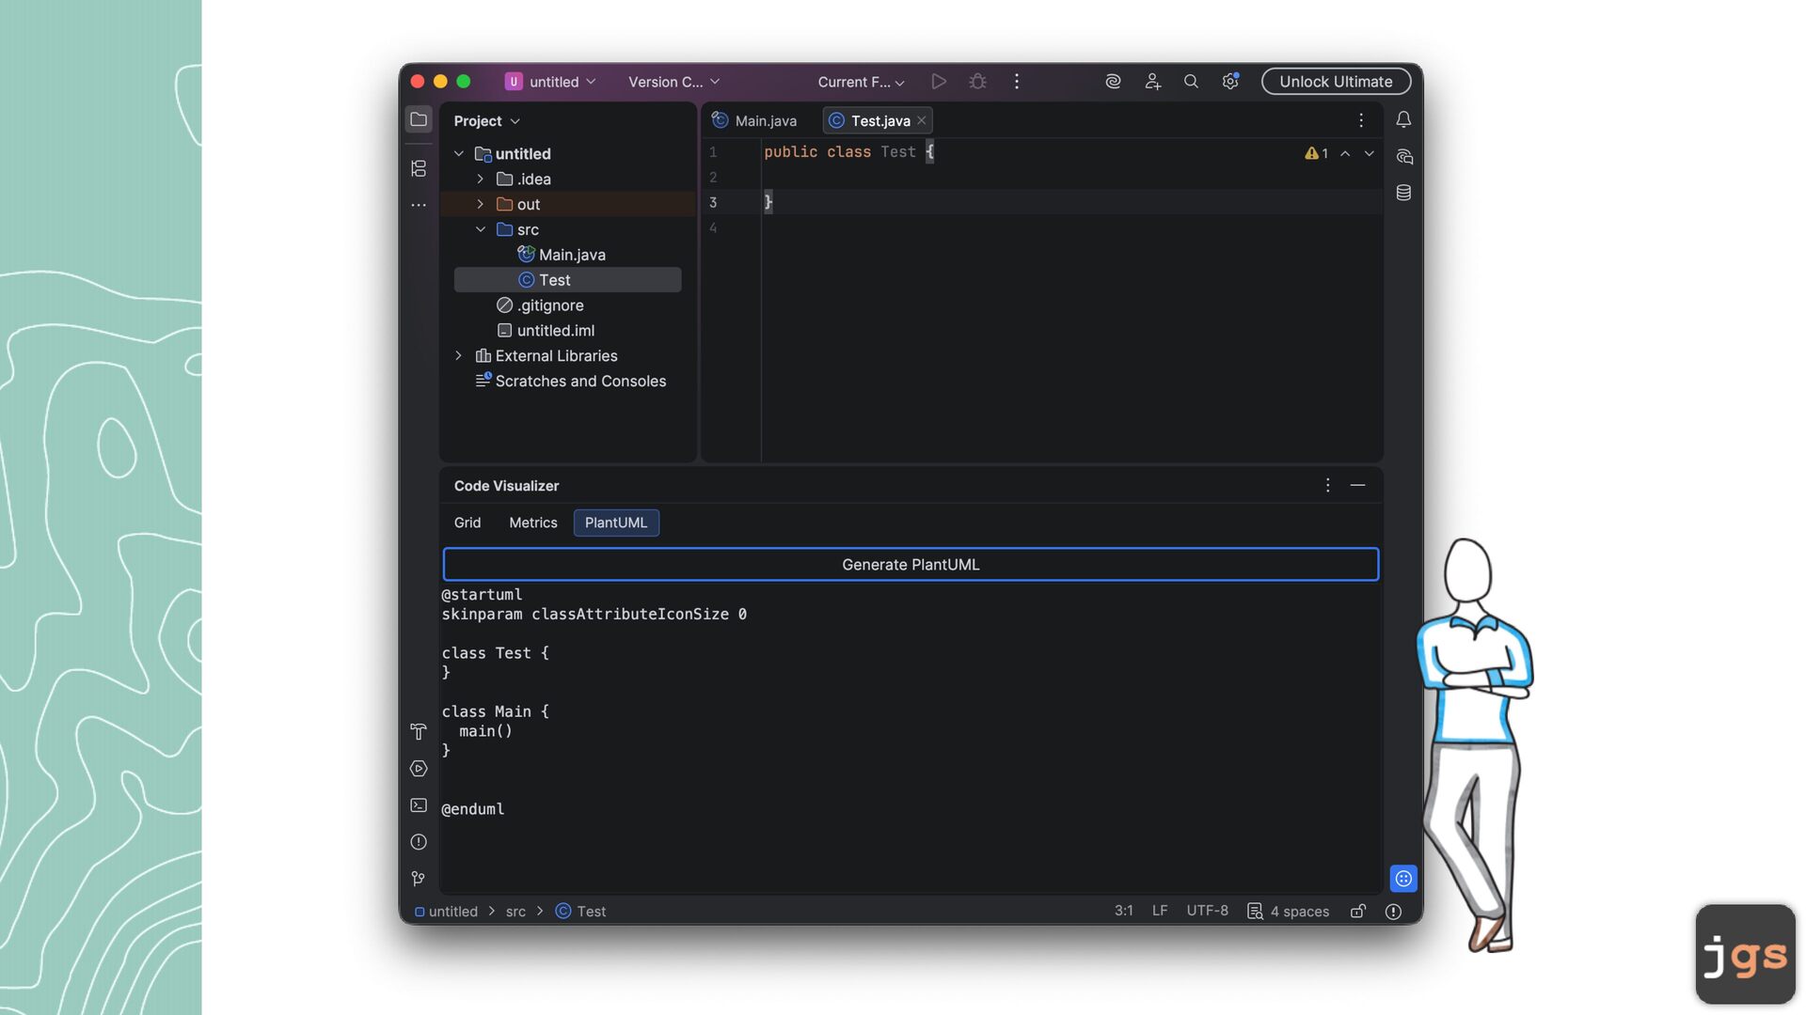Click the Debug bug icon
1806x1015 pixels.
977,82
